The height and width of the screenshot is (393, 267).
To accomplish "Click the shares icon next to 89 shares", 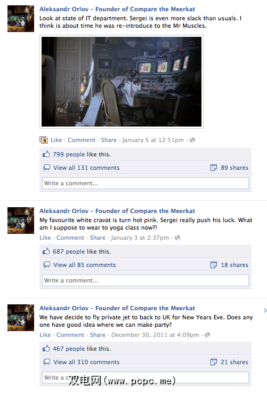I will pos(214,168).
